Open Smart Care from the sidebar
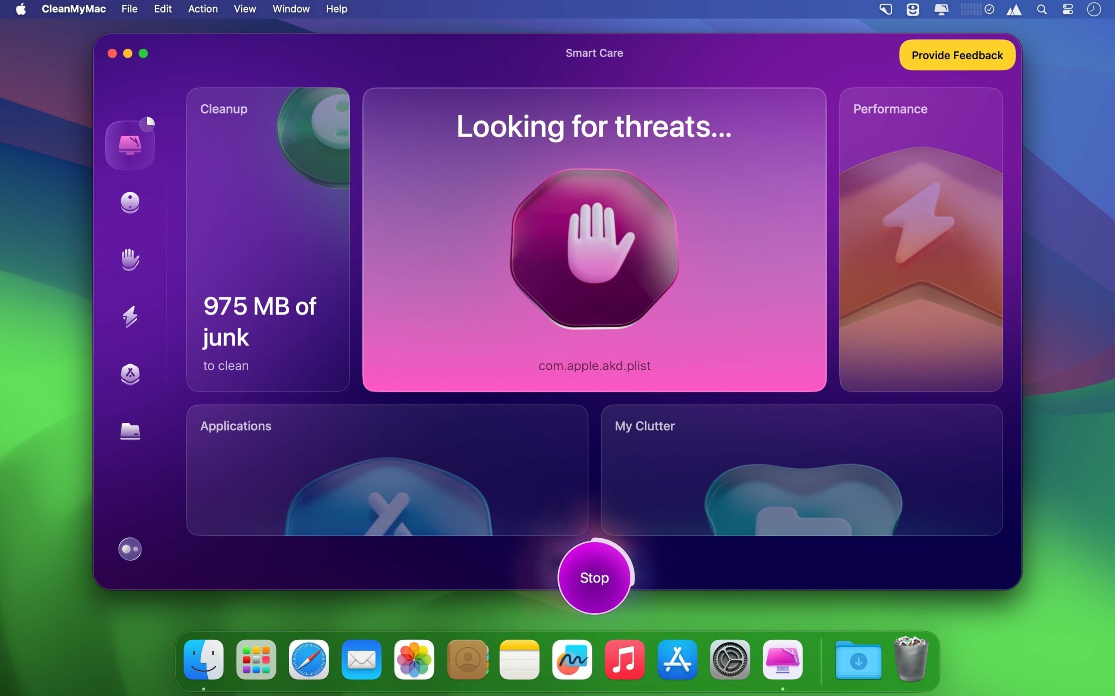 point(130,144)
